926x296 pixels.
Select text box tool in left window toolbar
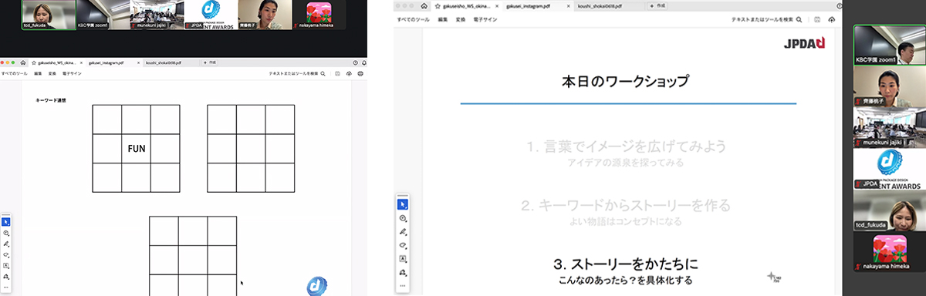point(6,265)
